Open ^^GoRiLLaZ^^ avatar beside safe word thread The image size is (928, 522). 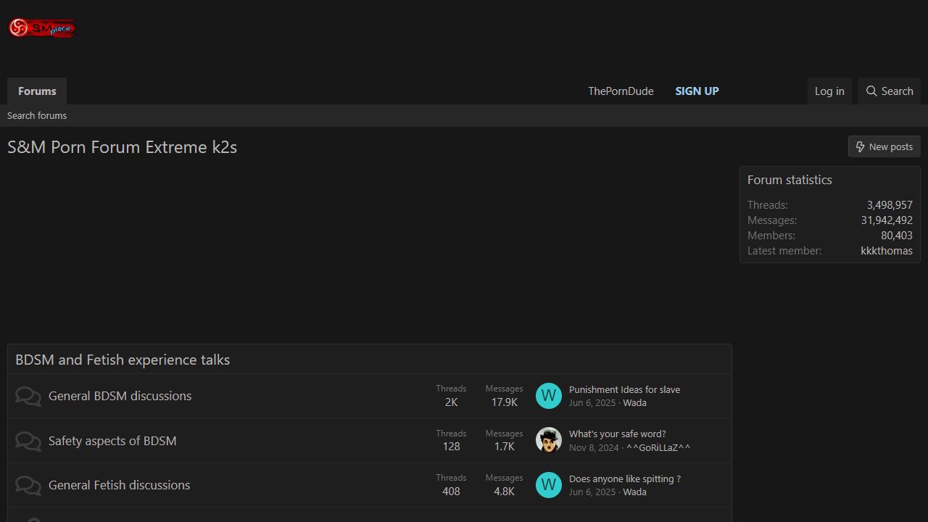click(549, 440)
